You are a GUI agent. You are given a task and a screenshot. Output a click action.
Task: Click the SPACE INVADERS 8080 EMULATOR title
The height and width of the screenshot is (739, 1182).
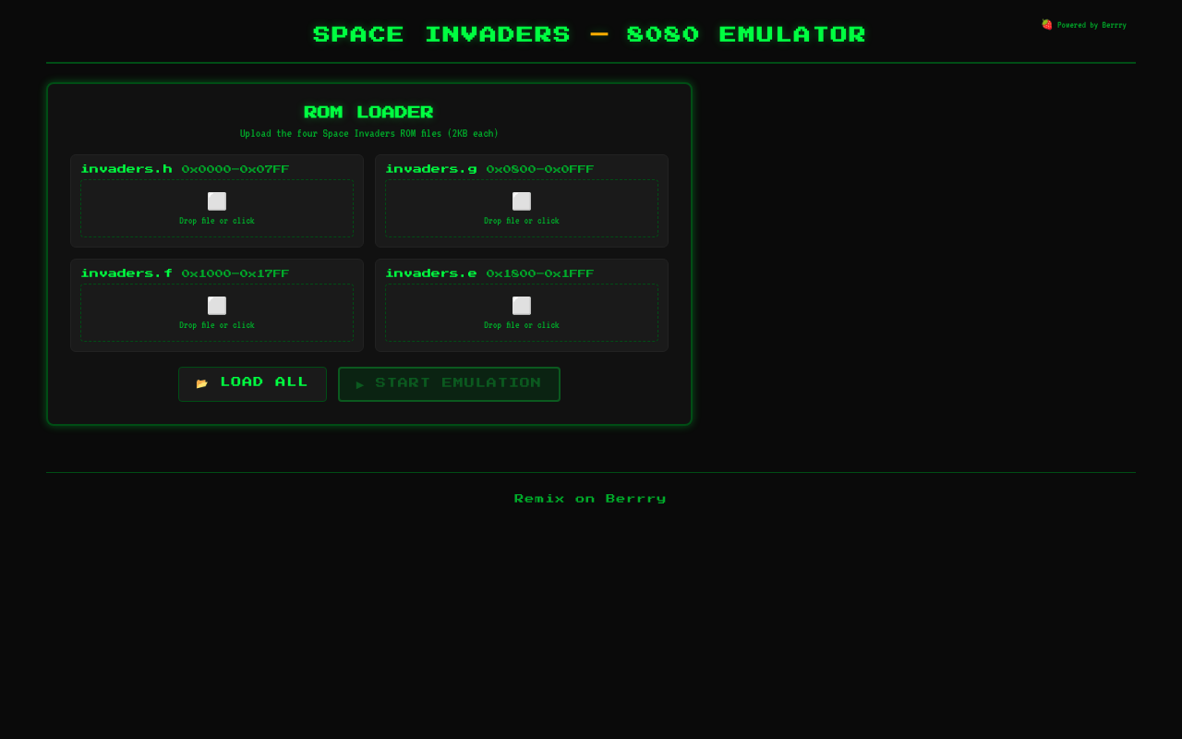tap(589, 34)
